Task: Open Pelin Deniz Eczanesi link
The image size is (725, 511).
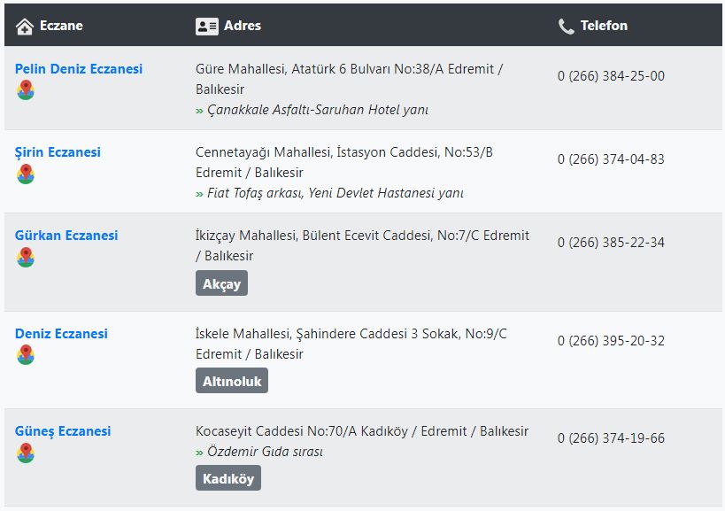Action: click(79, 69)
